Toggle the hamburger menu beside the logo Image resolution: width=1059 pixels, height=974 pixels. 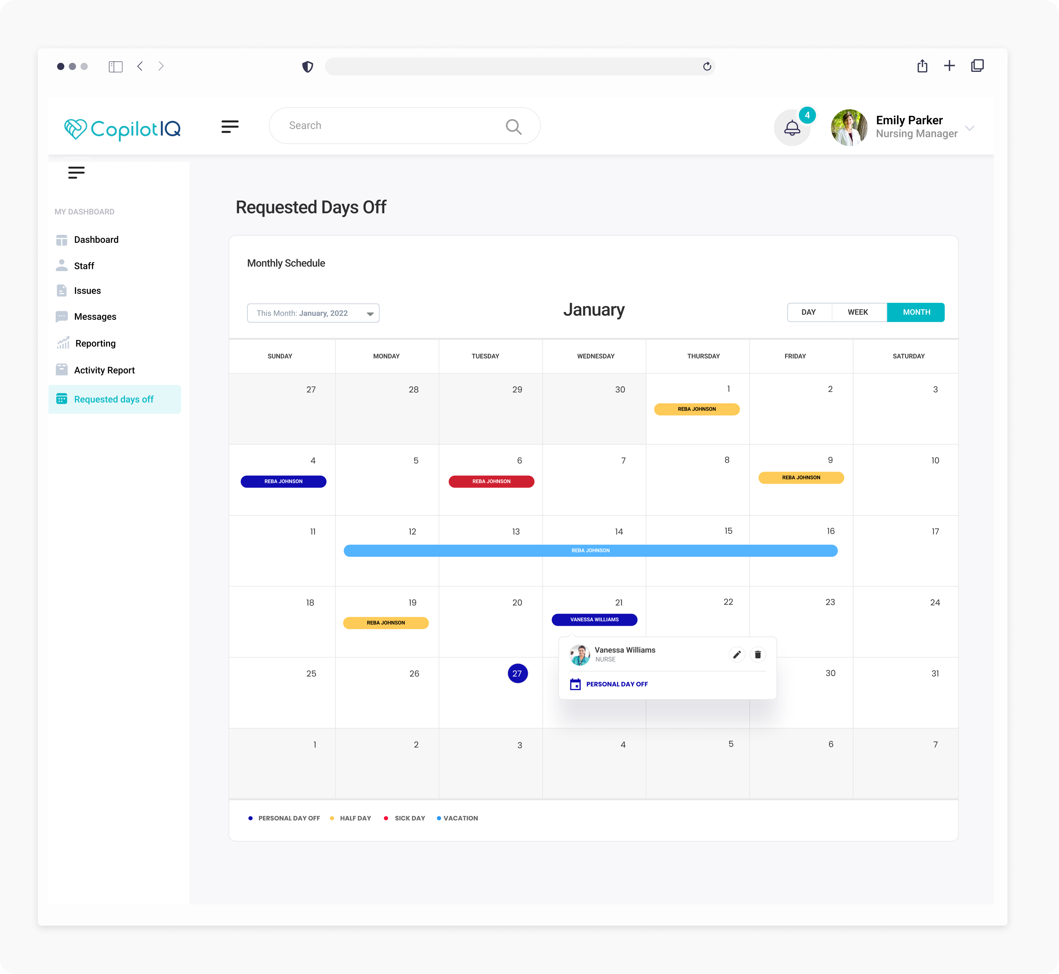pos(230,127)
